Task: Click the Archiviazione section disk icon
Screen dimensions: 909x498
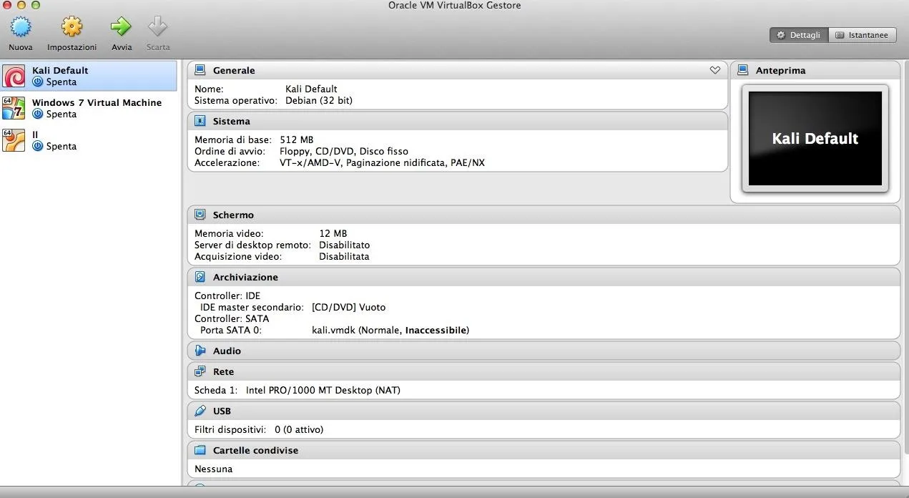Action: (x=200, y=277)
